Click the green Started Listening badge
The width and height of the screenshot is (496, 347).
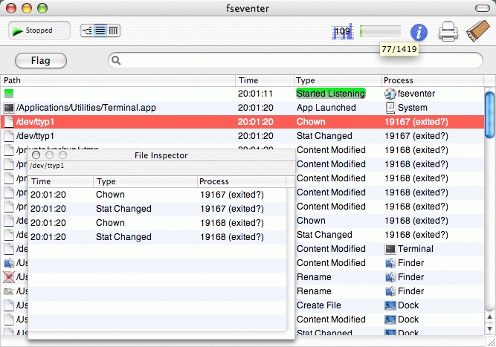point(331,94)
